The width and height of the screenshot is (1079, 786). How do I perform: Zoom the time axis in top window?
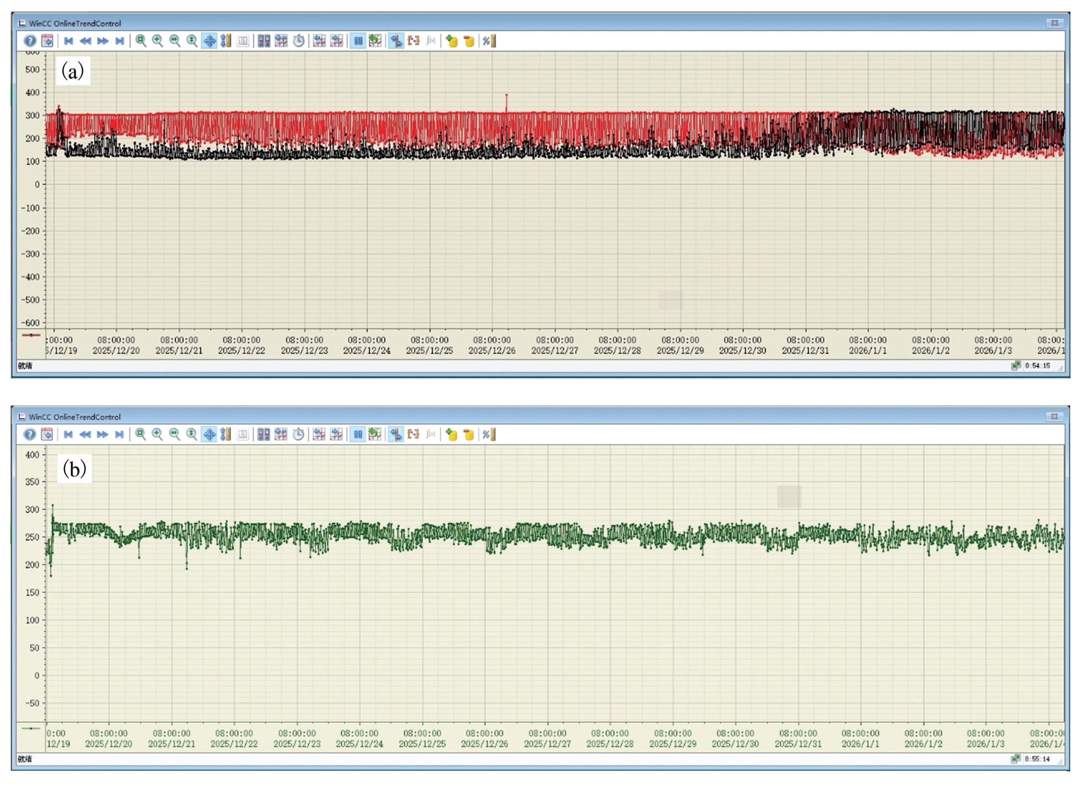(175, 40)
